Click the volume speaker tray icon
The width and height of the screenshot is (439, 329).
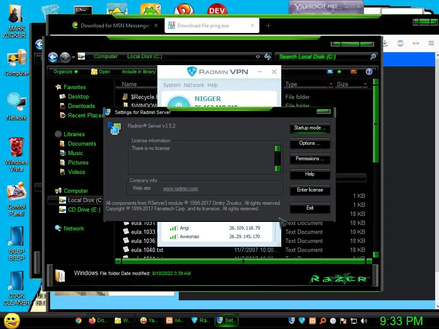(x=364, y=321)
